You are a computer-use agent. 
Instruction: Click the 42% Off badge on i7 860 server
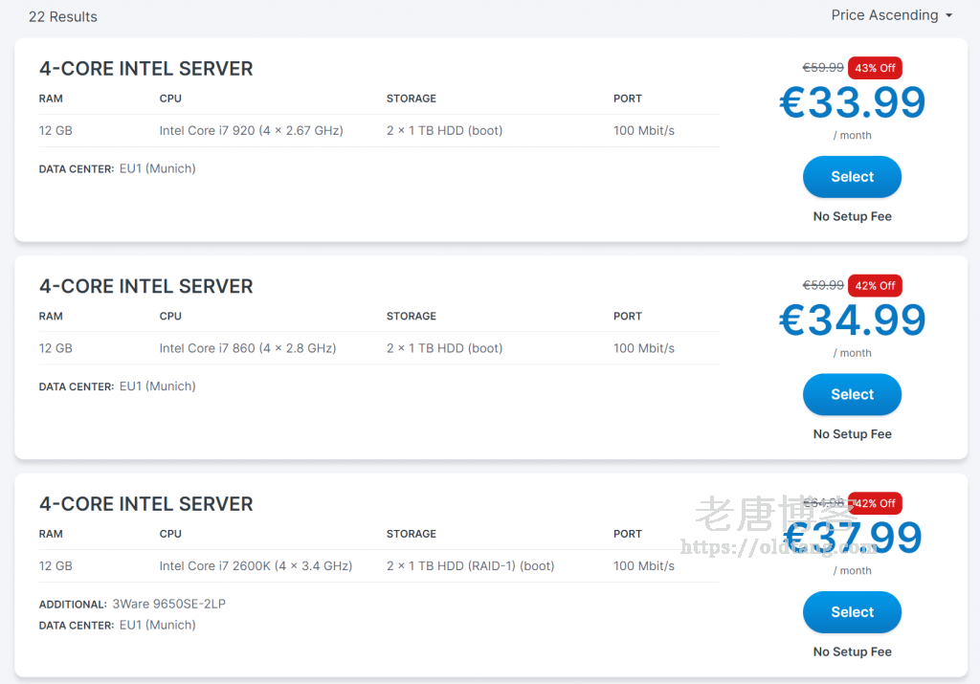coord(875,285)
